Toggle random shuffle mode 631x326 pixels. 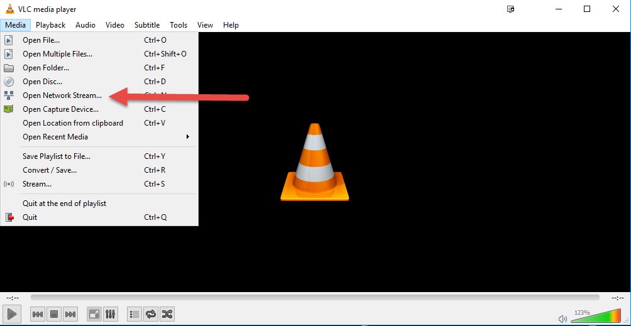coord(167,314)
